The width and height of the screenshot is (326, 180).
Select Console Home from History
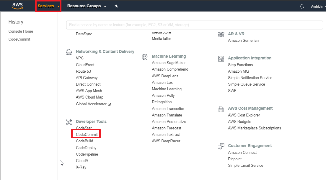[x=21, y=31]
